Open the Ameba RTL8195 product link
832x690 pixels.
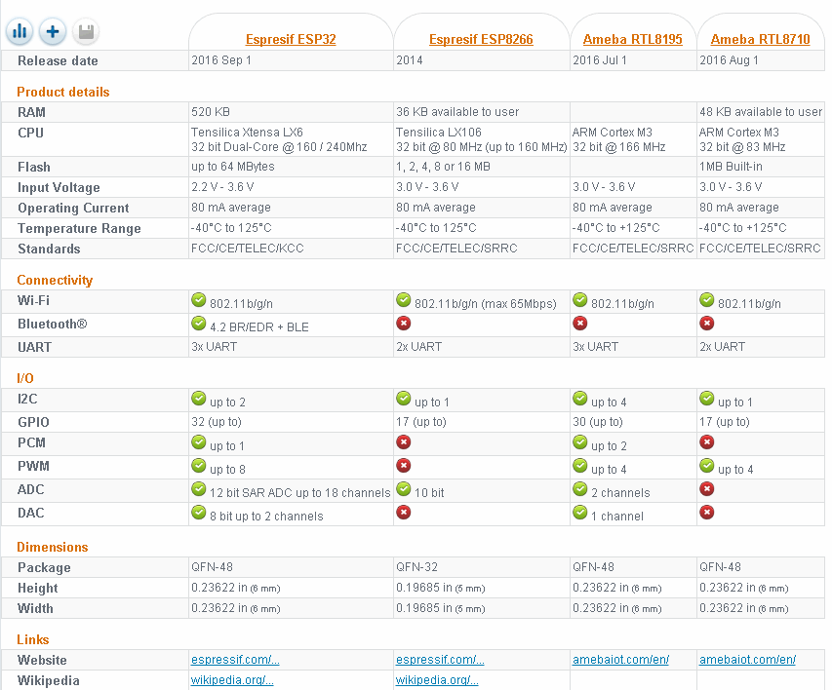tap(632, 39)
